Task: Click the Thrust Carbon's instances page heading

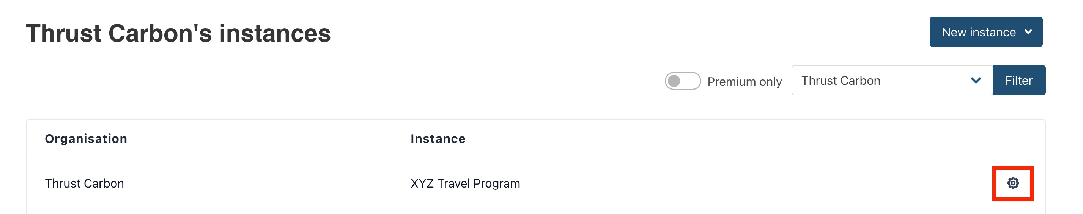Action: [178, 34]
